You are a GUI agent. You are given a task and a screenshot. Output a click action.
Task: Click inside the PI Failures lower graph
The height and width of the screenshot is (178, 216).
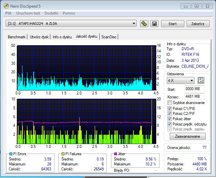tap(87, 122)
